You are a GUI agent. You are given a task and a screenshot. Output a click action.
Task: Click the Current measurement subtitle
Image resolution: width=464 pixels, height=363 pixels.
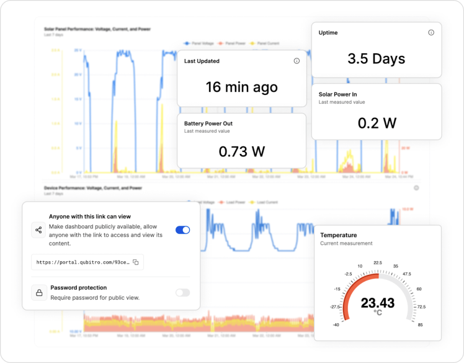tap(346, 243)
